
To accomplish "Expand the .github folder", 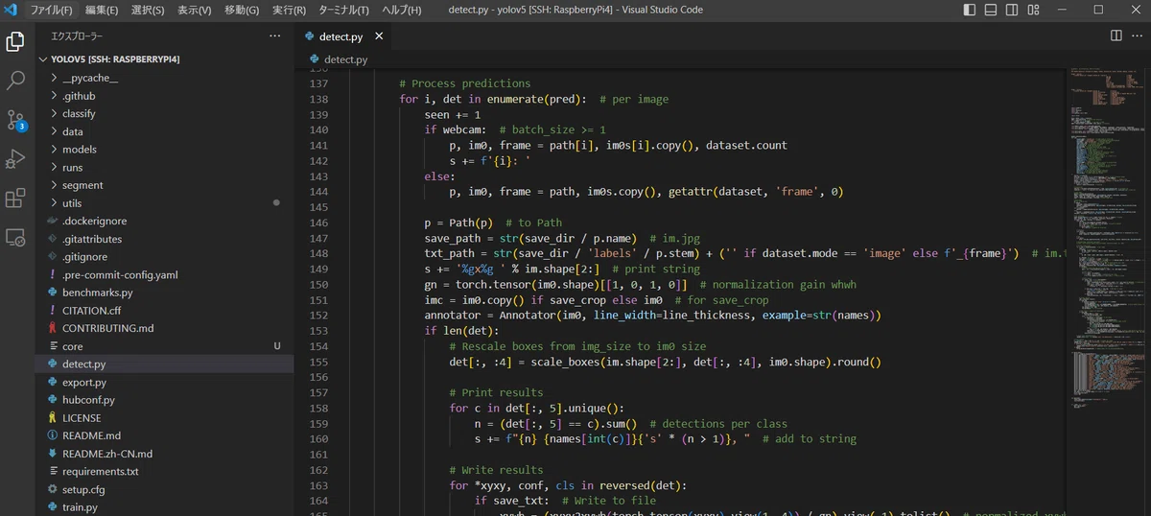I will point(164,96).
